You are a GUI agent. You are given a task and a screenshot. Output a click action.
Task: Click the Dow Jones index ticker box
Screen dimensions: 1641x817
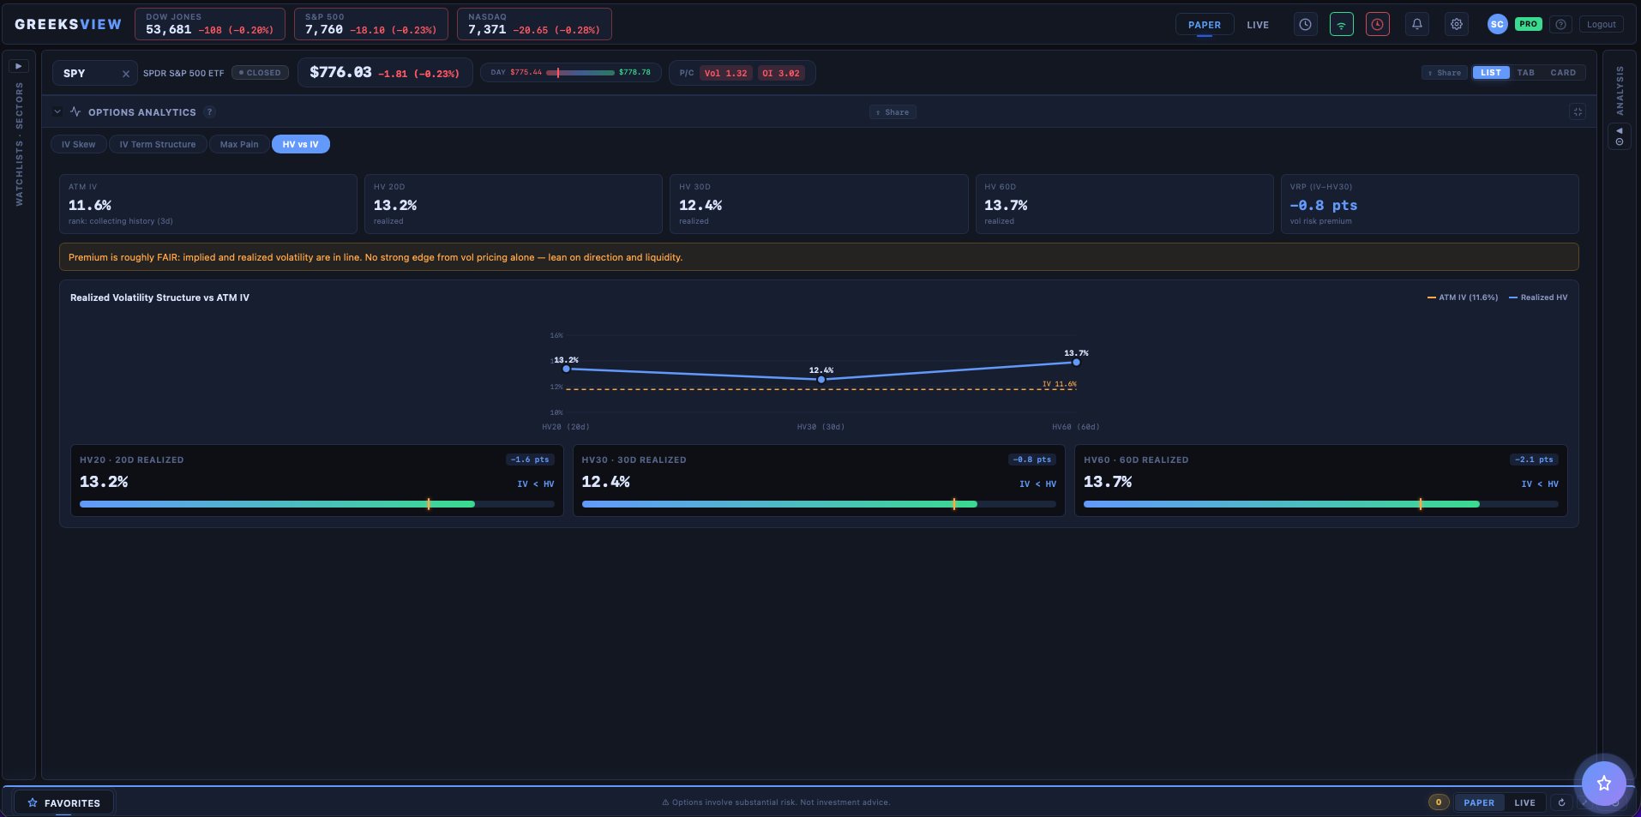[210, 24]
